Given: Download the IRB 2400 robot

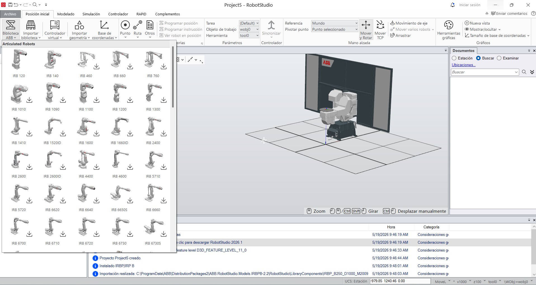Looking at the screenshot, I should pos(164,133).
